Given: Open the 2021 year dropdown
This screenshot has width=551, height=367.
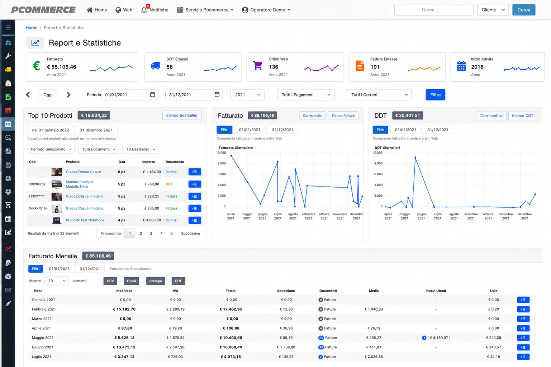Looking at the screenshot, I should coord(247,95).
